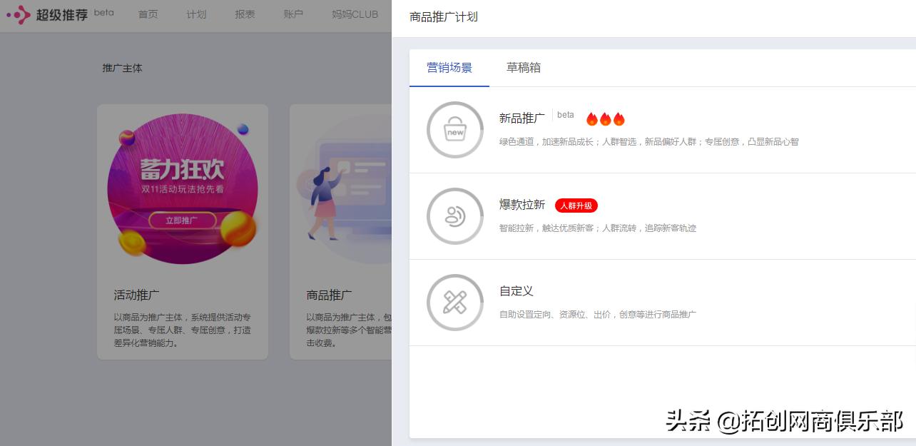Open the 新品推广 scenario
Viewport: 916px width, 446px height.
pyautogui.click(x=521, y=118)
